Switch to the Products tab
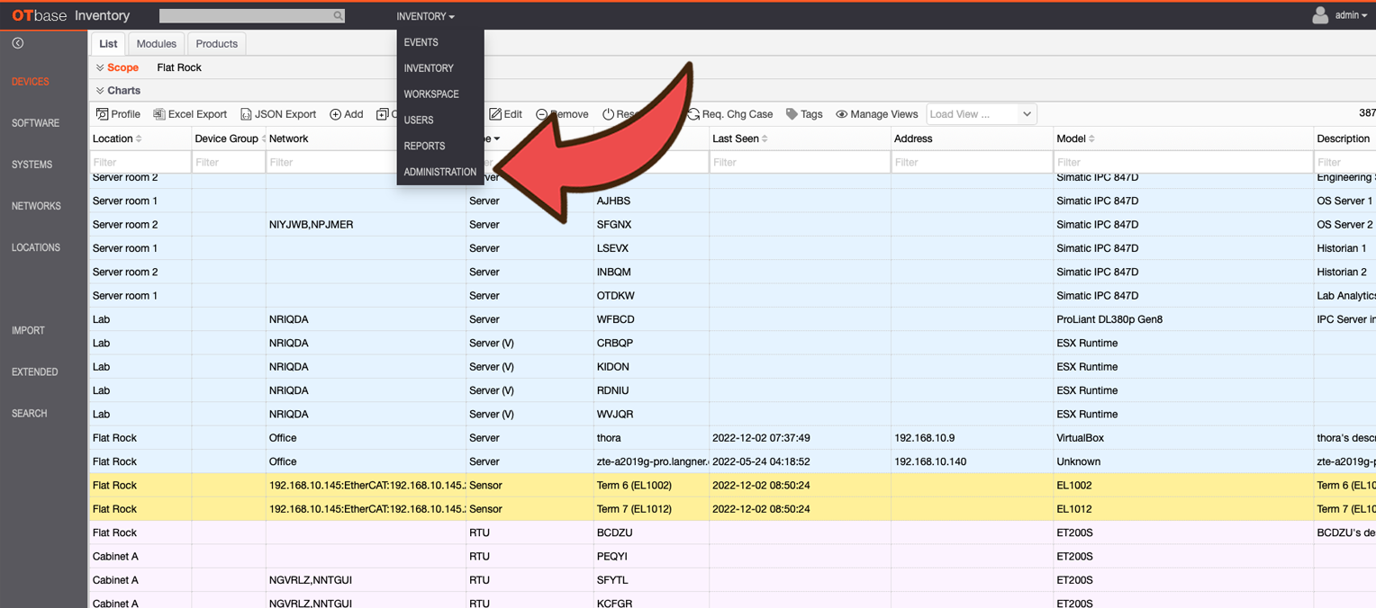 (217, 43)
